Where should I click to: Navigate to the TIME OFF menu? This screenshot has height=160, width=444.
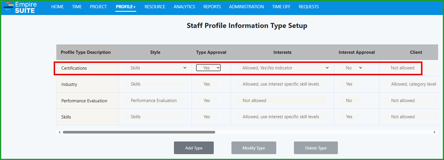coord(281,7)
